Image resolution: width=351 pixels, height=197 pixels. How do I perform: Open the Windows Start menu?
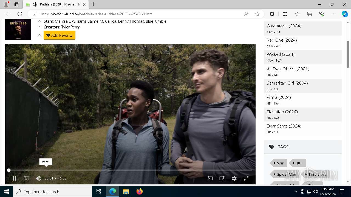click(x=7, y=192)
